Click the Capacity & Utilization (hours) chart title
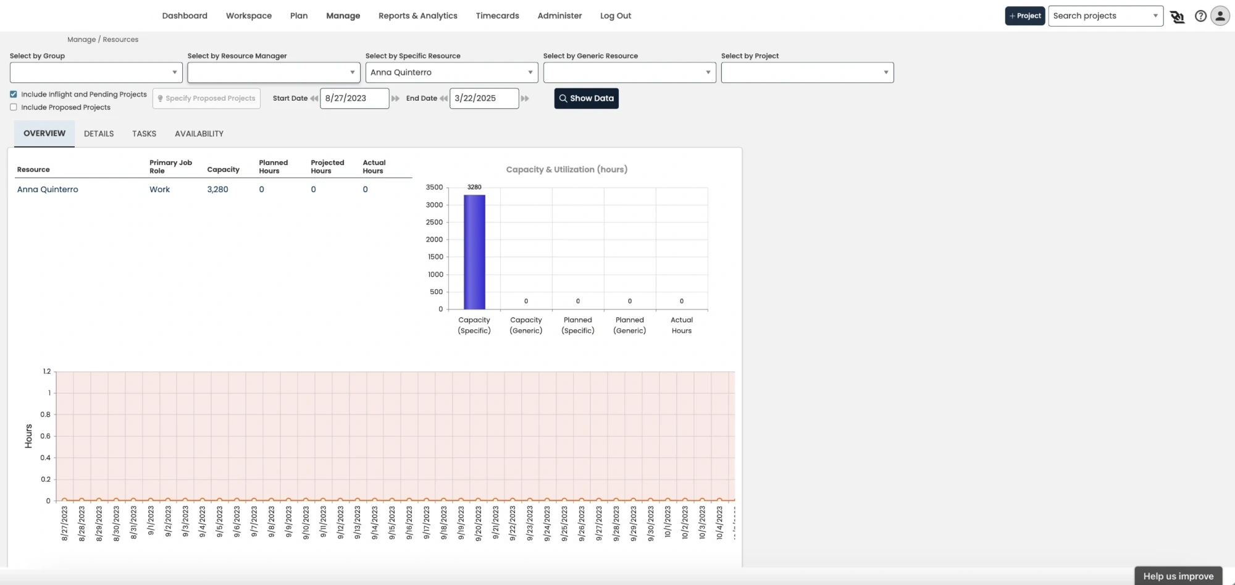 coord(567,169)
